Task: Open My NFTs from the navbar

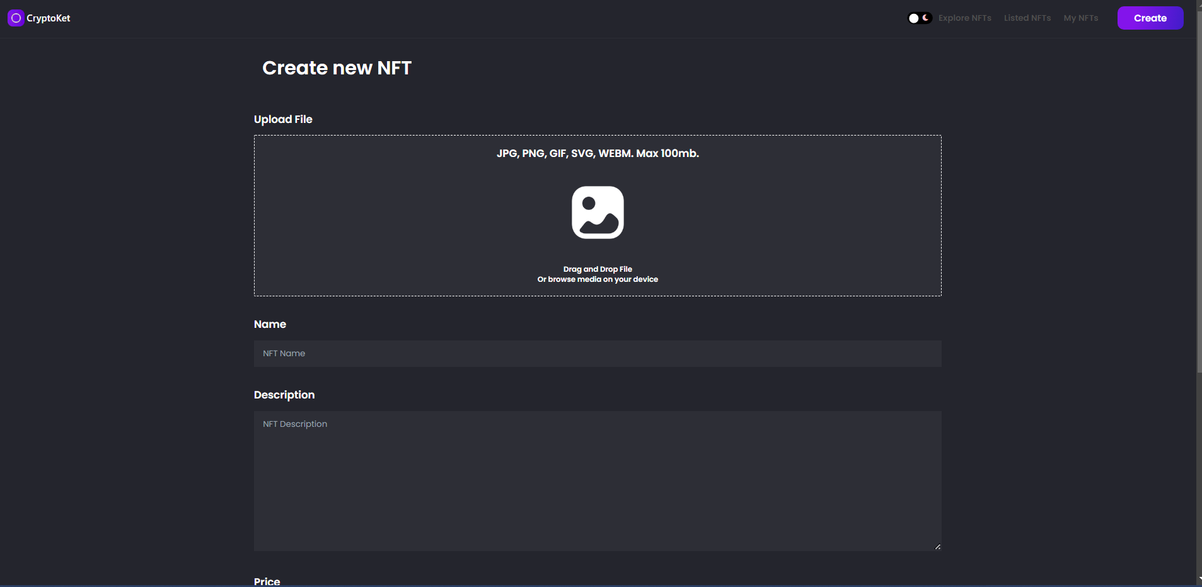Action: [1080, 18]
